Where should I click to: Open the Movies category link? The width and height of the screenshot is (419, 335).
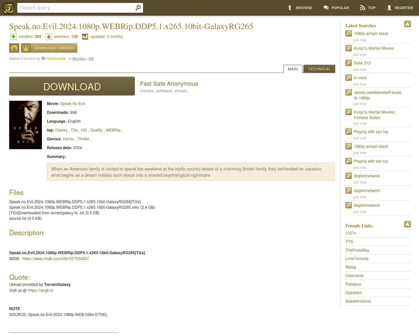pos(79,59)
